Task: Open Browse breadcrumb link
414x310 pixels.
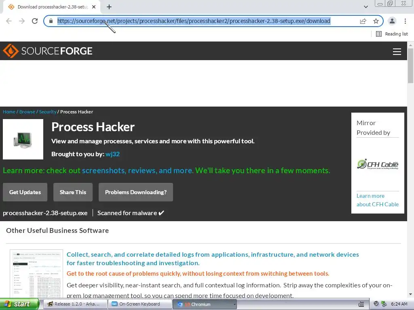Action: click(x=27, y=112)
